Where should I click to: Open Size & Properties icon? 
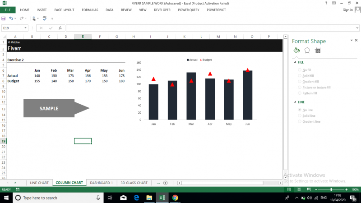(x=318, y=51)
